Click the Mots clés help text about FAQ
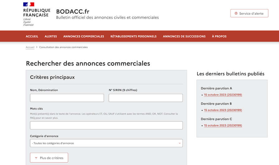 [x=104, y=116]
